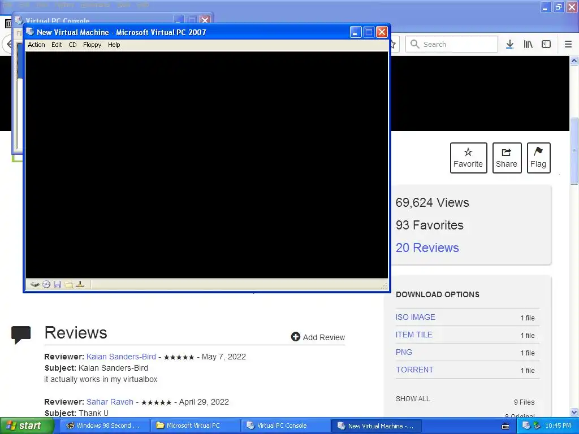Click the Firefox back arrow button
The width and height of the screenshot is (579, 434).
click(x=8, y=44)
